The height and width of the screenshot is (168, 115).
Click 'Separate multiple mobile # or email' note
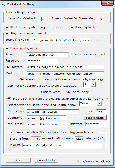61,79
